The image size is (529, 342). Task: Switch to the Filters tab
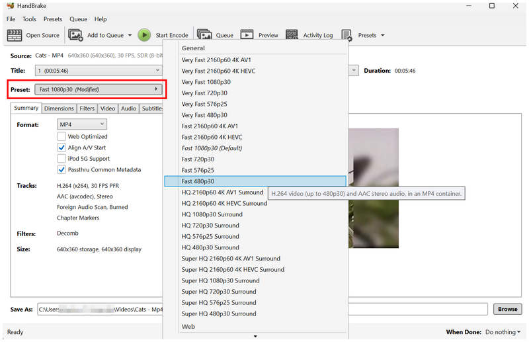[x=87, y=108]
